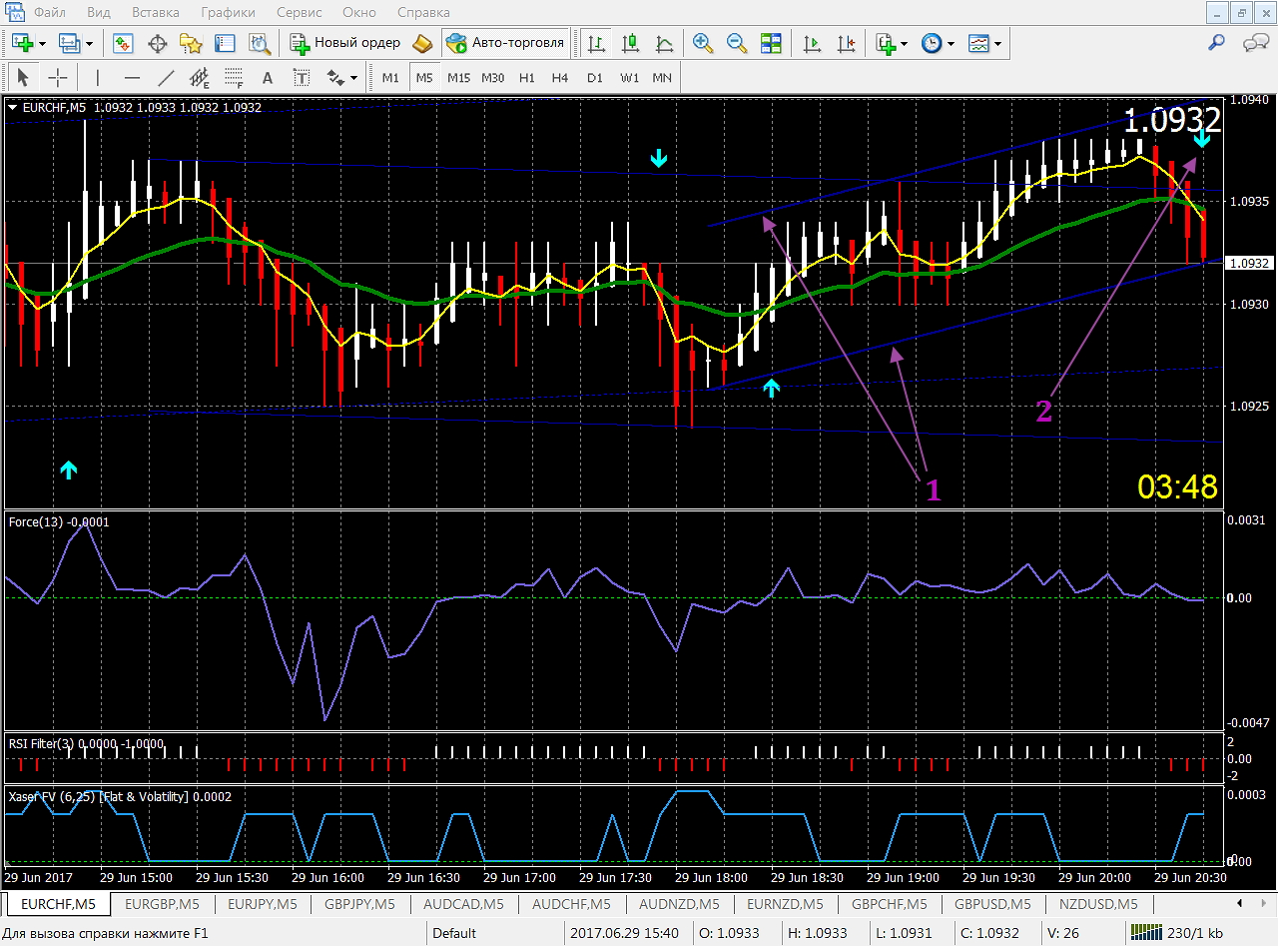Click the Default profile in status bar
Image resolution: width=1278 pixels, height=946 pixels.
pos(454,933)
